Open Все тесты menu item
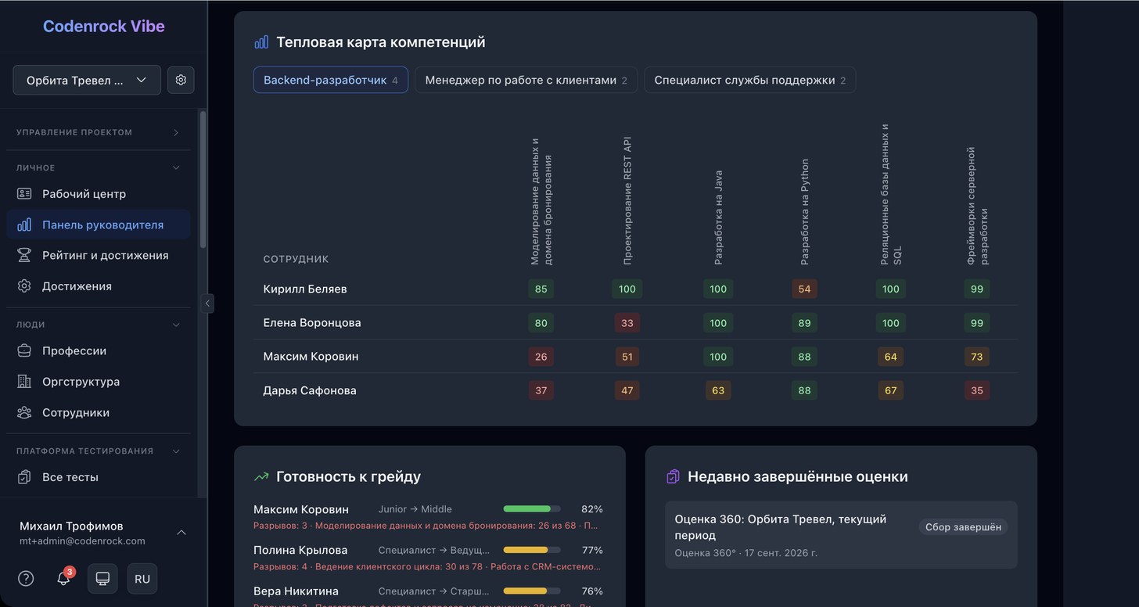 pyautogui.click(x=99, y=477)
